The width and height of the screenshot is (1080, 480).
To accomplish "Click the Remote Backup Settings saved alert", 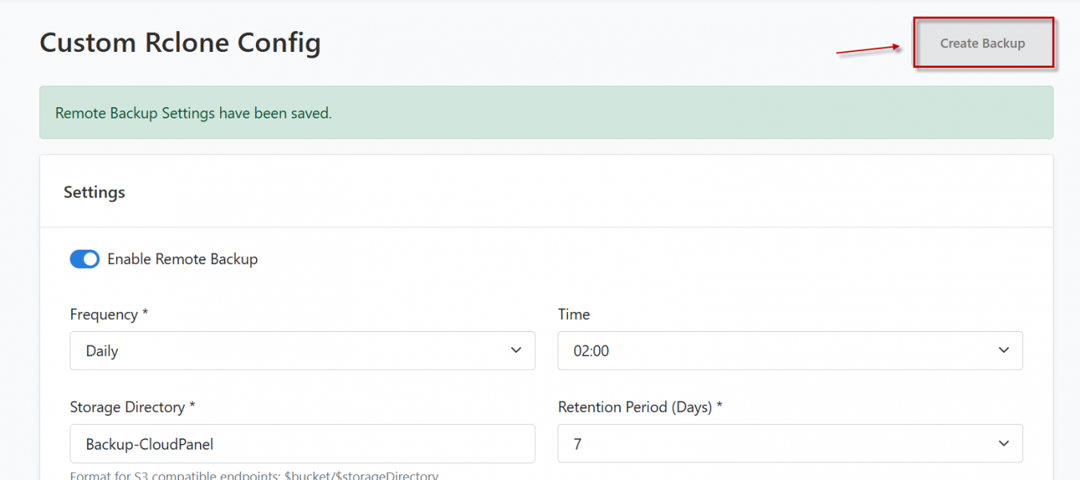I will point(546,113).
